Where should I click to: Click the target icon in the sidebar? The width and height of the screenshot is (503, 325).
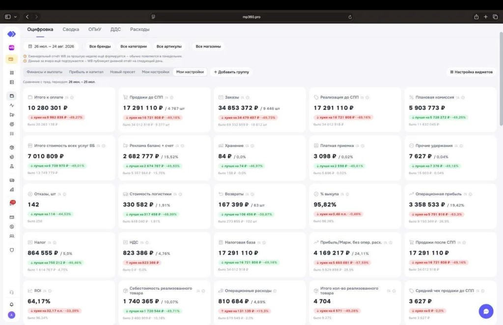point(12,124)
